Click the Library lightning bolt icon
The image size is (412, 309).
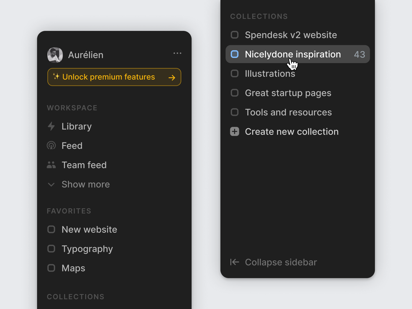point(51,126)
